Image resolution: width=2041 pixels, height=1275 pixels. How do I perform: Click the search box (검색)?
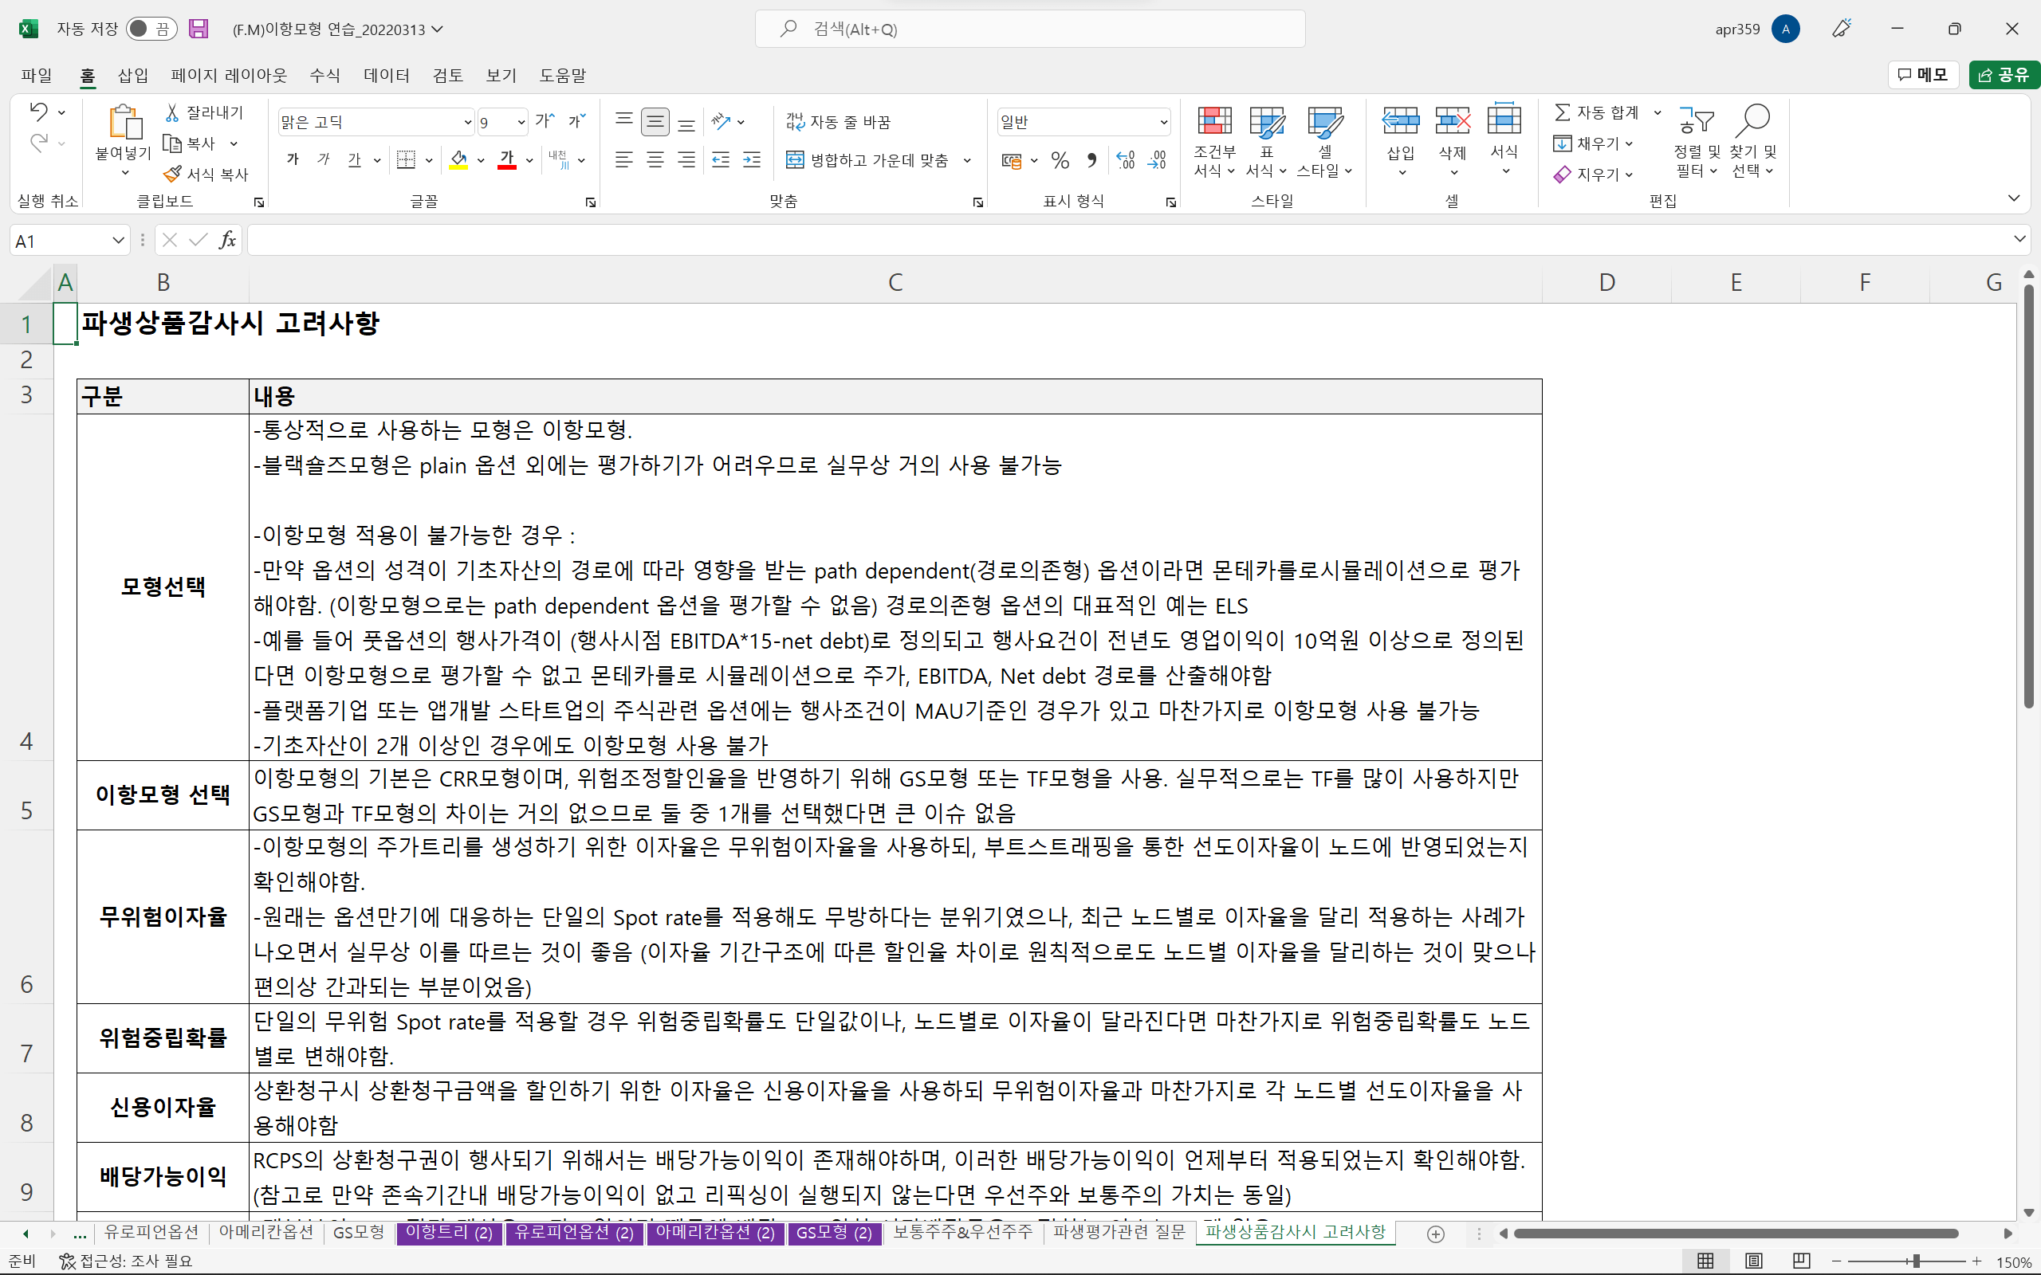(x=1030, y=29)
